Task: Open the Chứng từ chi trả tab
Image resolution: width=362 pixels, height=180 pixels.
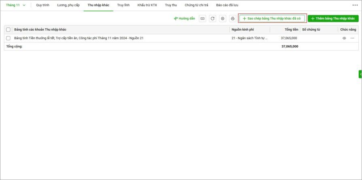Action: click(x=197, y=5)
